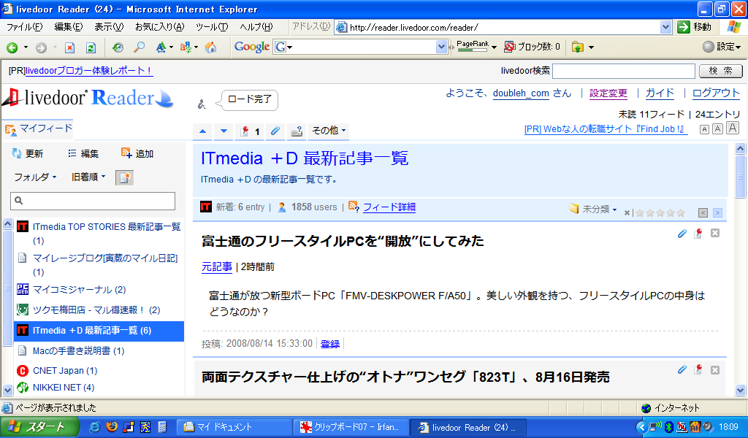748x438 pixels.
Task: Open the 編集(E) menu
Action: [x=68, y=27]
